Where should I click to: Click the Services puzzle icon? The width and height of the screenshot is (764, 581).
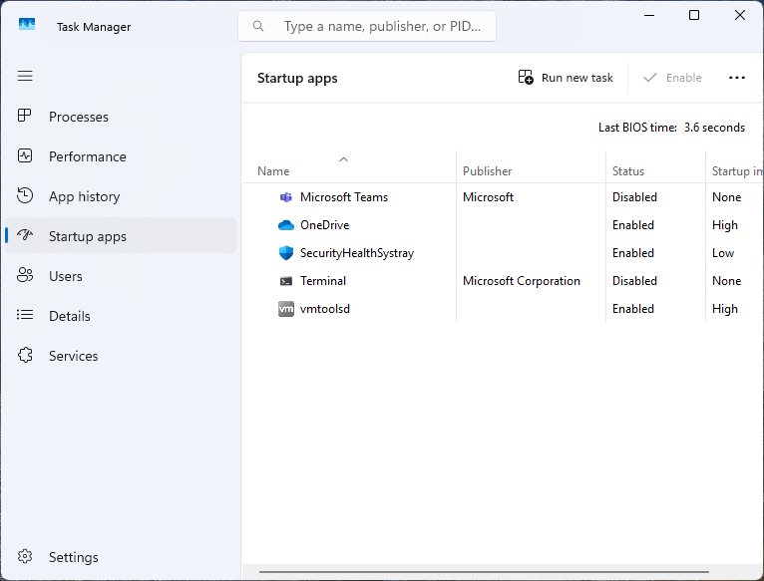coord(25,355)
